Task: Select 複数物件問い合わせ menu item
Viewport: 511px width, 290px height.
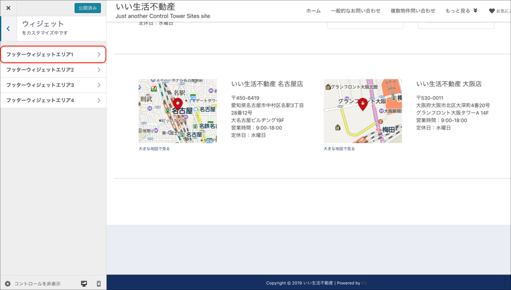Action: 413,11
